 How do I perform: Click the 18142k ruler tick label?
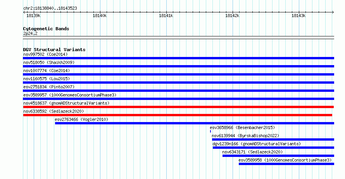click(x=232, y=15)
